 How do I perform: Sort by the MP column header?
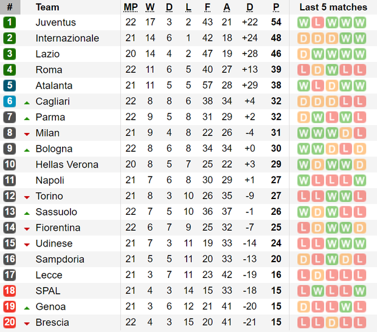(131, 7)
